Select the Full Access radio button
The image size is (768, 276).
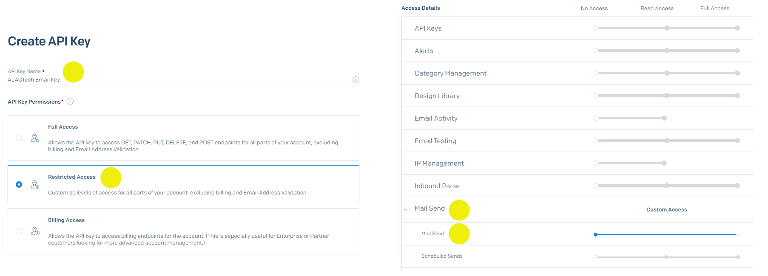19,138
